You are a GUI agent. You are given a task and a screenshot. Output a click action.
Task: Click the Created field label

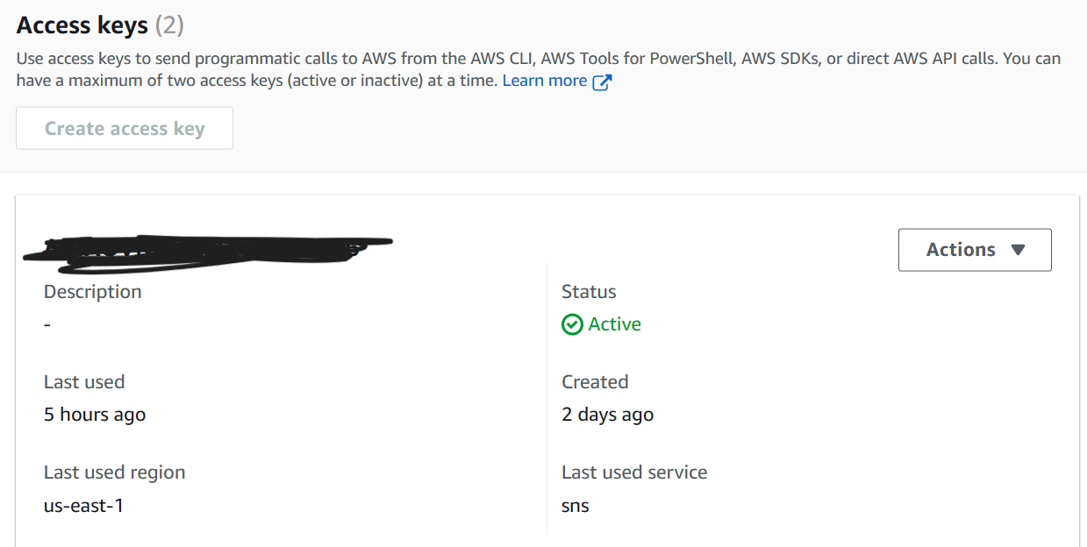(x=595, y=381)
